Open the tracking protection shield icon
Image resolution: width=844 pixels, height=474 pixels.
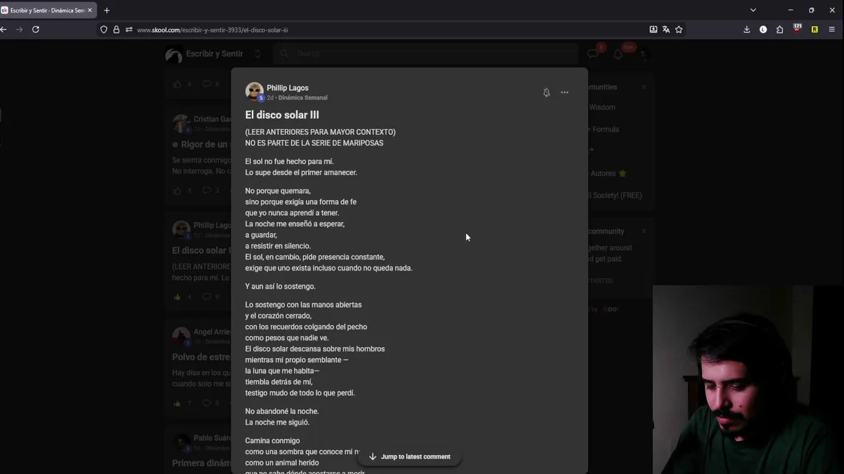point(104,30)
